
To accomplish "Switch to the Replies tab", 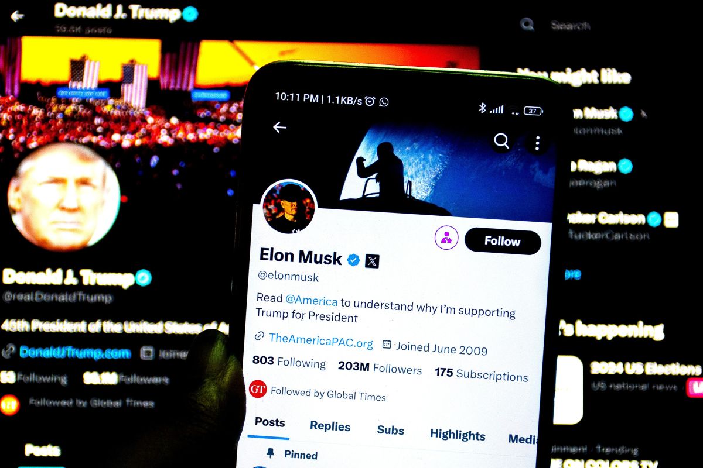I will (x=330, y=426).
